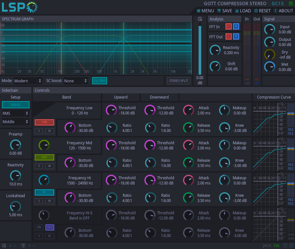The image size is (295, 249).
Task: Open the RMS sidechain mode dropdown
Action: click(x=16, y=113)
